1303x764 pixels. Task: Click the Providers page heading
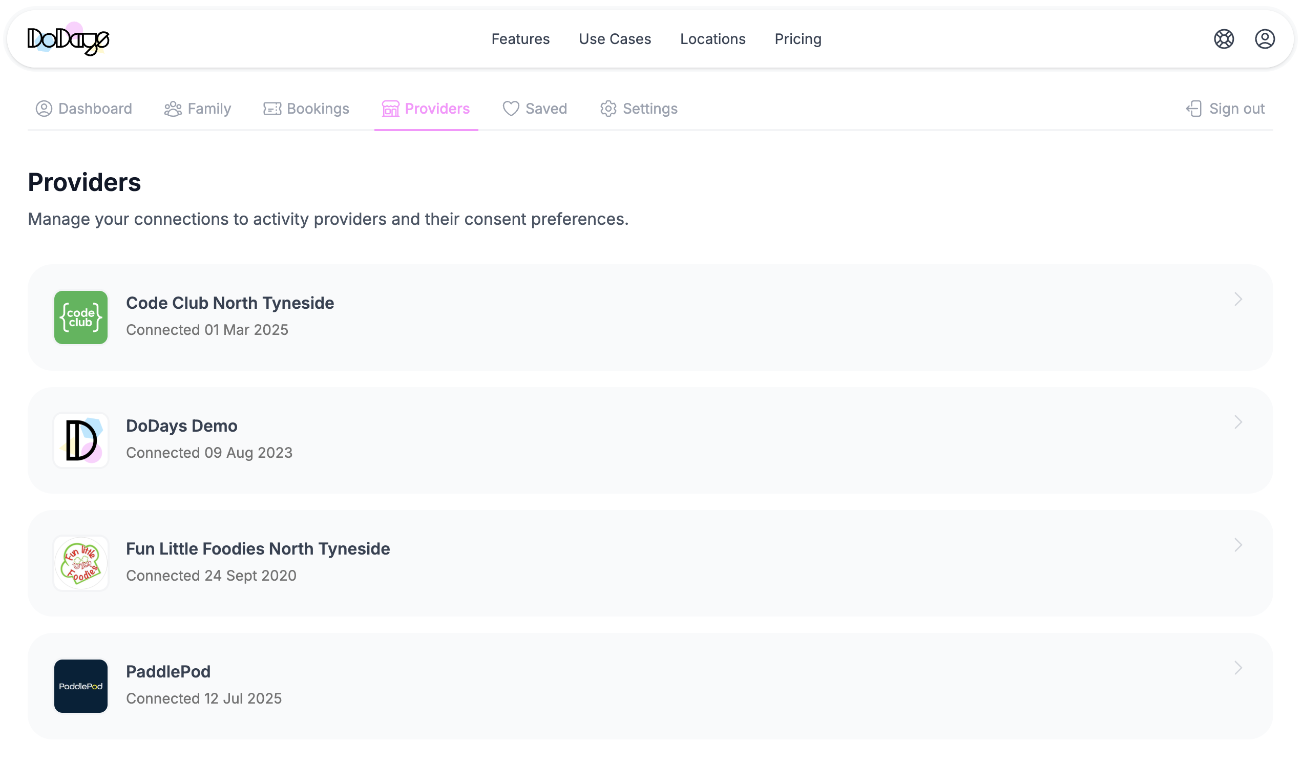point(85,182)
